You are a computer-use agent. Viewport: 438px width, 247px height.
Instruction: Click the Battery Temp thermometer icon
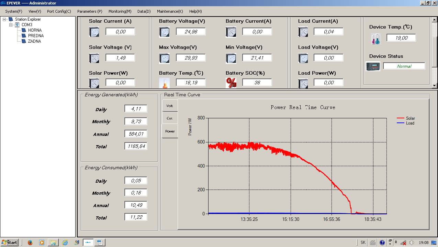coord(164,83)
